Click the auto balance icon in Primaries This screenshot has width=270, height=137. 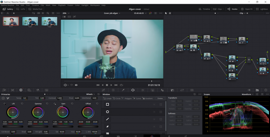3,98
